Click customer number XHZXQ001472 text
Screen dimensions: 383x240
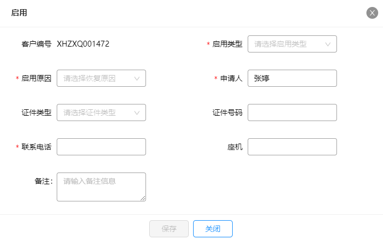click(83, 44)
